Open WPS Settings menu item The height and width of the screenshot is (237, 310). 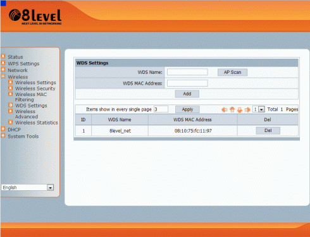pos(23,64)
